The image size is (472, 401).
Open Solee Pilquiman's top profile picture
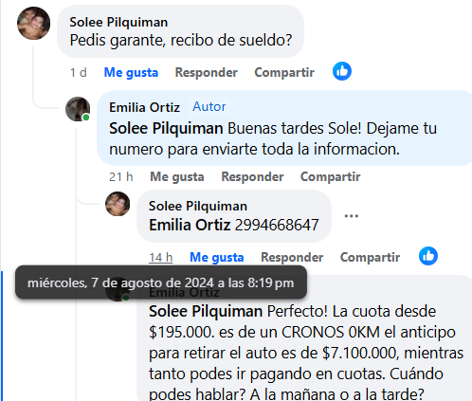click(33, 23)
